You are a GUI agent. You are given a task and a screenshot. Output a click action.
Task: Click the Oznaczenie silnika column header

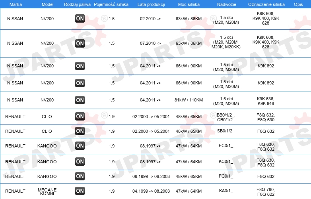(266, 4)
